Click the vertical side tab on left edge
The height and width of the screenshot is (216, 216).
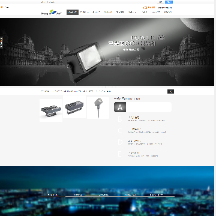pyautogui.click(x=1, y=43)
